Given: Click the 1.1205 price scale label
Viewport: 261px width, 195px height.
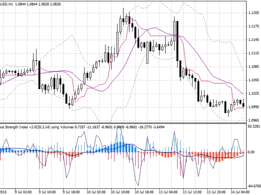Looking at the screenshot, I should click(x=254, y=13).
